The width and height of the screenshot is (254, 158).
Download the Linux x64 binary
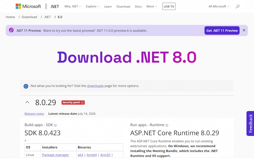80,155
